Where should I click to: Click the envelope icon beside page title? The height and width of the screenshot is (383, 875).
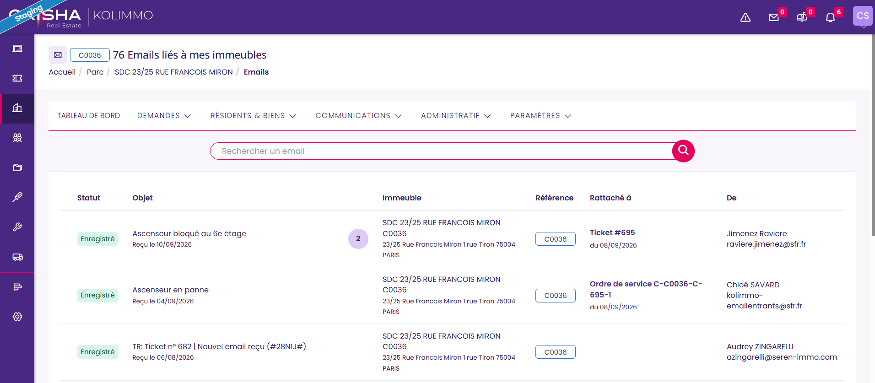pos(58,55)
